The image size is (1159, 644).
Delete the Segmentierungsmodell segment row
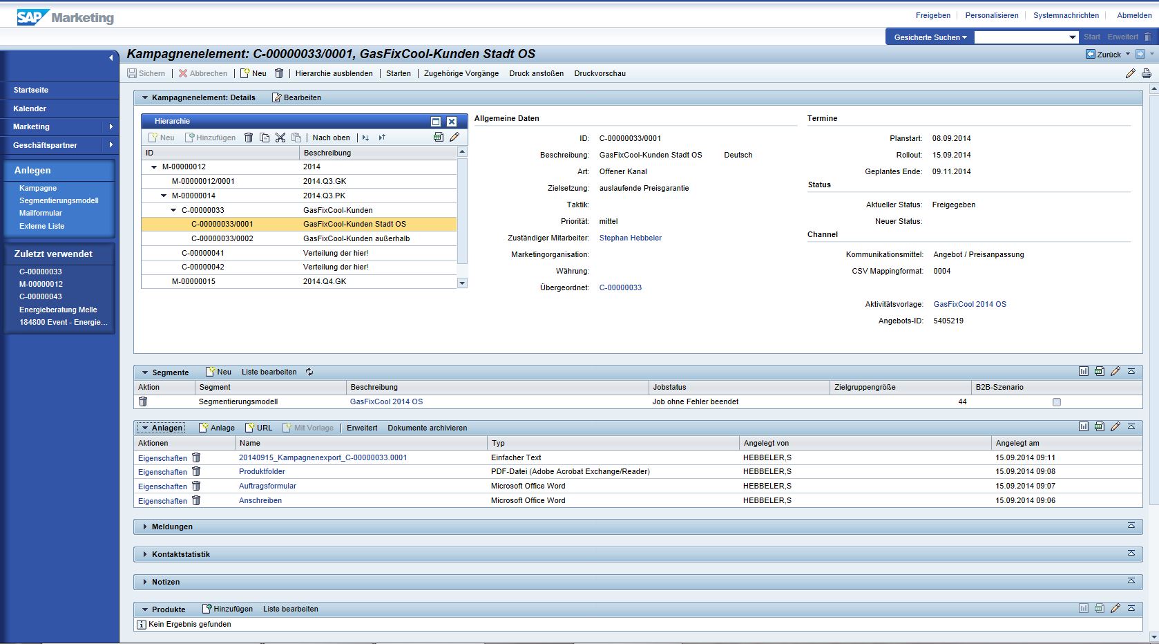coord(143,401)
